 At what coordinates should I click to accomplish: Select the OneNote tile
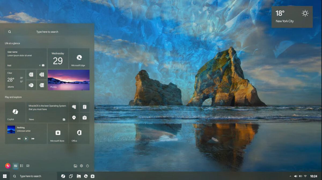click(42, 85)
